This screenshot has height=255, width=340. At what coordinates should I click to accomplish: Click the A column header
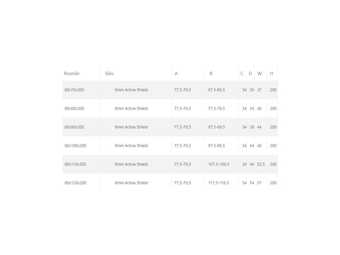click(176, 73)
